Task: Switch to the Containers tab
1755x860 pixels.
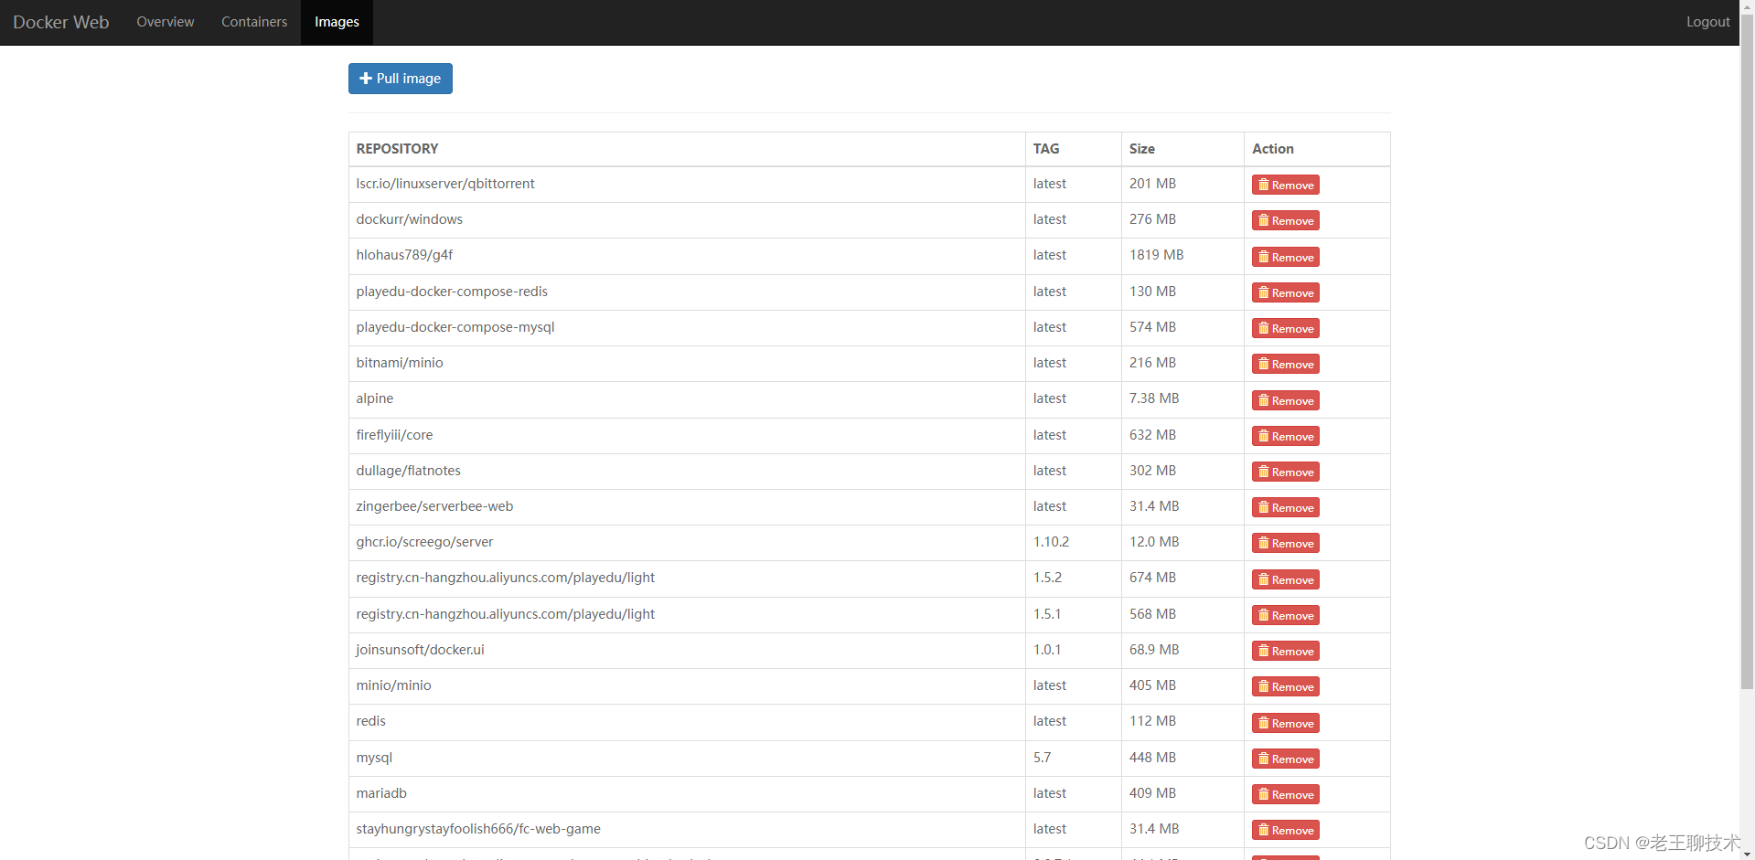Action: [253, 22]
